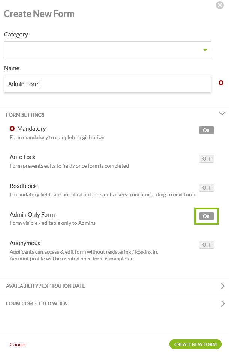Viewport: 229px width, 352px height.
Task: Switch on the Anonymous toggle
Action: pyautogui.click(x=207, y=245)
